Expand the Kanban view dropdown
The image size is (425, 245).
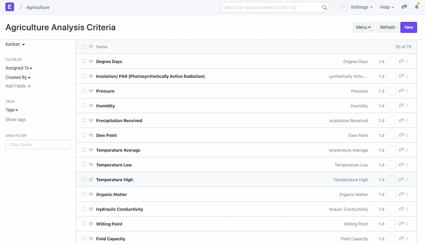[15, 44]
